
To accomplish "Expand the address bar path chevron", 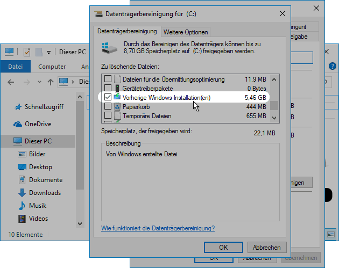I will pos(73,82).
